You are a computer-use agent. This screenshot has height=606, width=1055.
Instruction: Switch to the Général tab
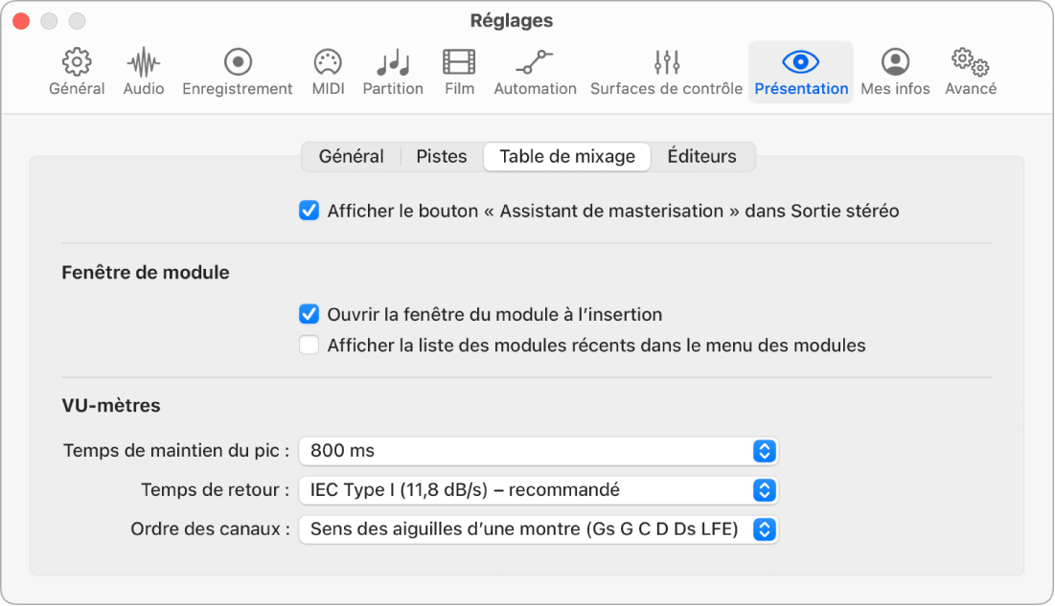351,155
